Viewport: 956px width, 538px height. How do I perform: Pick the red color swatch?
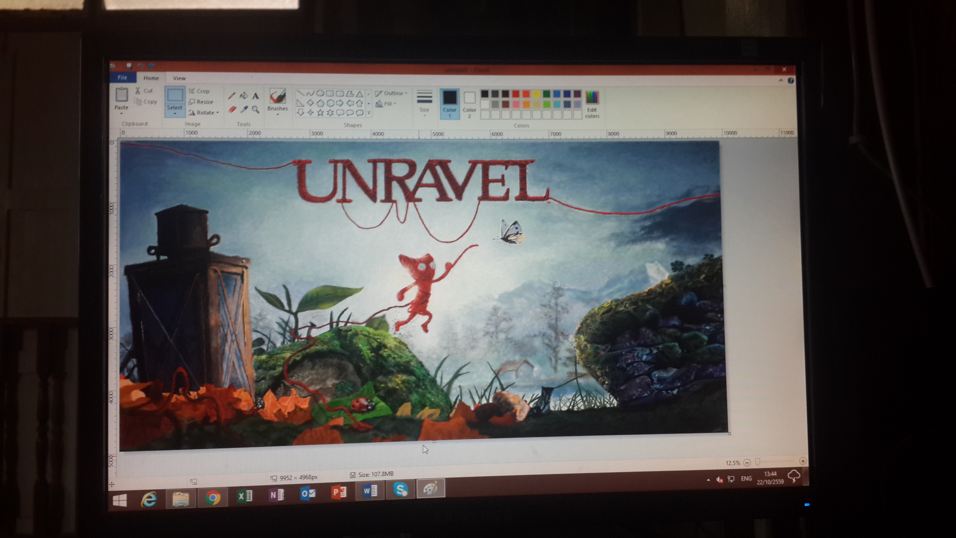pyautogui.click(x=515, y=94)
